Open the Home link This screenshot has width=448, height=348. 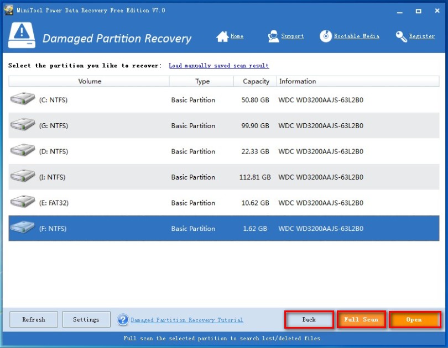(x=237, y=36)
